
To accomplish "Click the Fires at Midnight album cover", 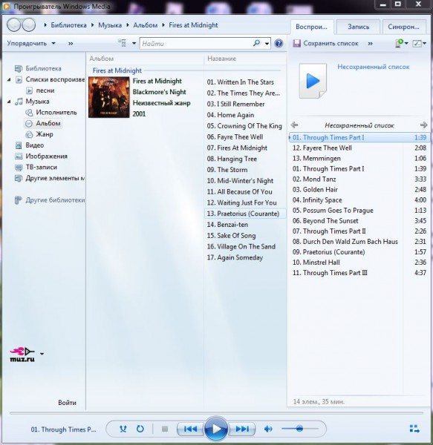I will tap(109, 97).
